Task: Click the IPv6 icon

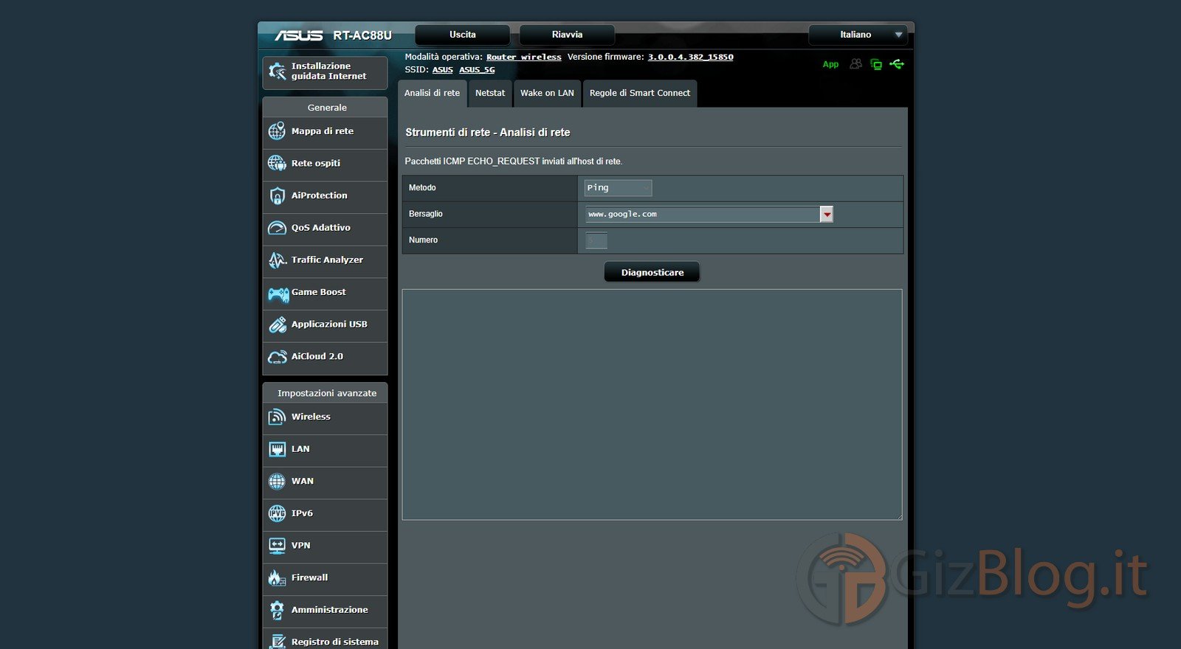Action: click(277, 513)
